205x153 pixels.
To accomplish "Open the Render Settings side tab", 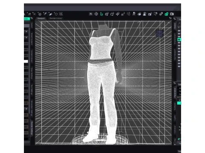I will [32, 128].
